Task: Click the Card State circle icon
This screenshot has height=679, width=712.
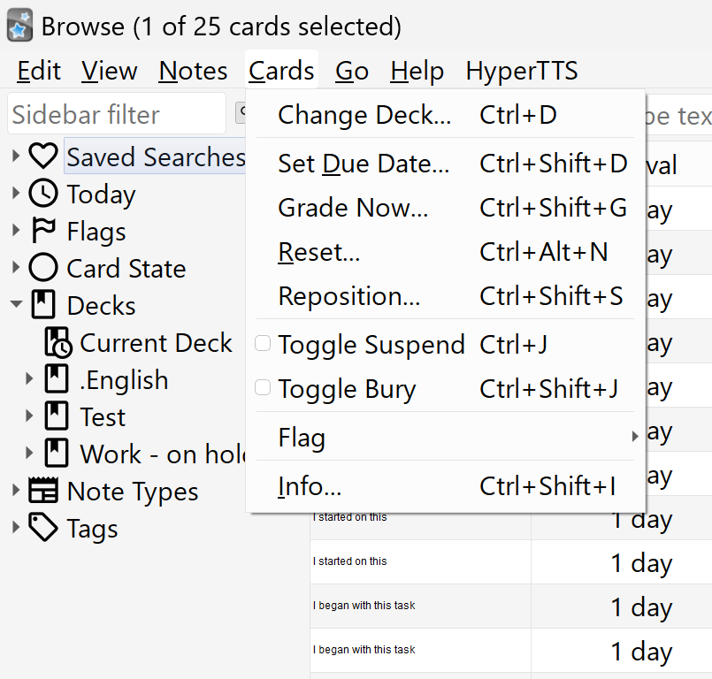Action: (43, 269)
